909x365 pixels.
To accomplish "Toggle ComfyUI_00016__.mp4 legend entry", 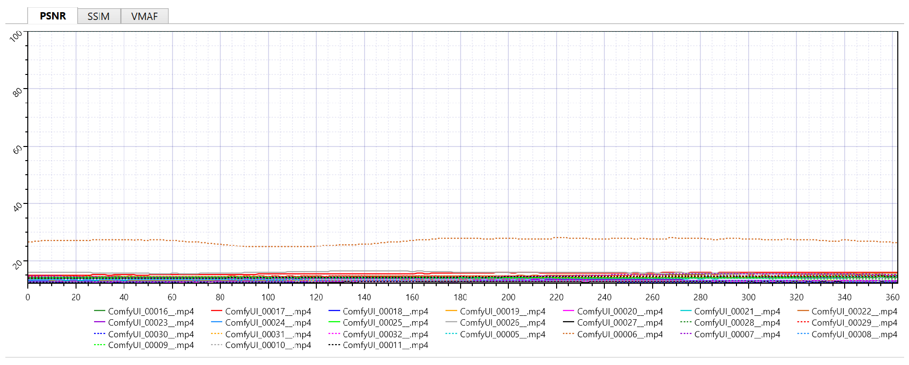I will [x=151, y=311].
